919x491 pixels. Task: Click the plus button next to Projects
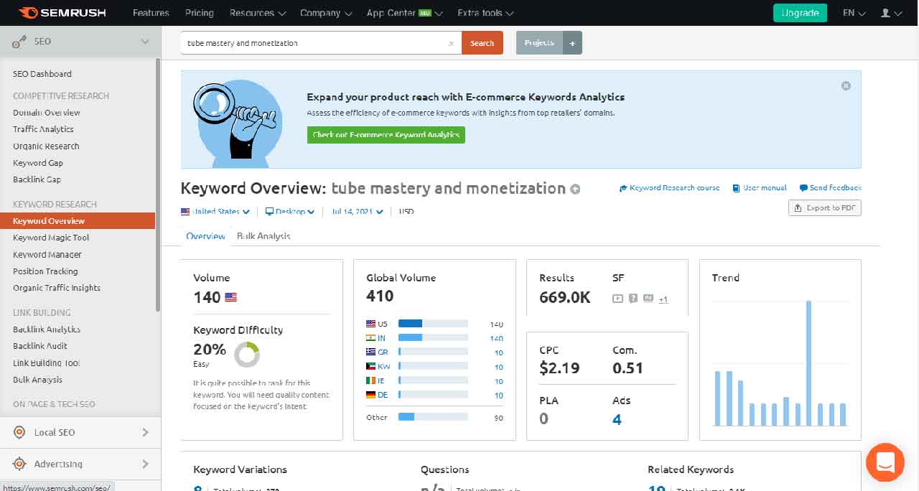pos(572,43)
